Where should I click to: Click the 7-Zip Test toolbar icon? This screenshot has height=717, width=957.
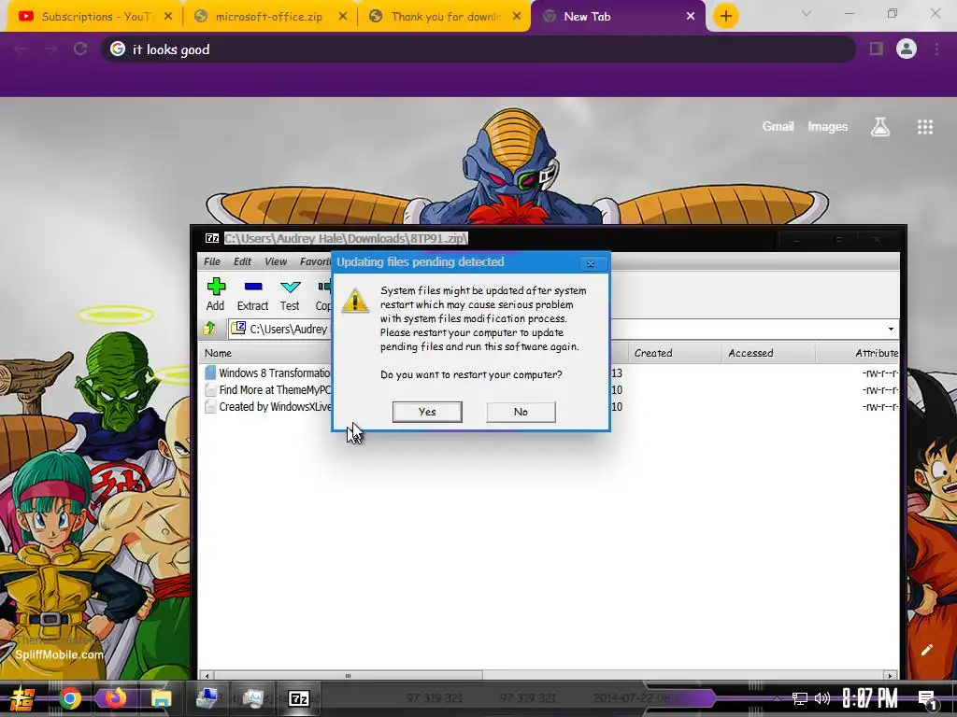[x=290, y=294]
